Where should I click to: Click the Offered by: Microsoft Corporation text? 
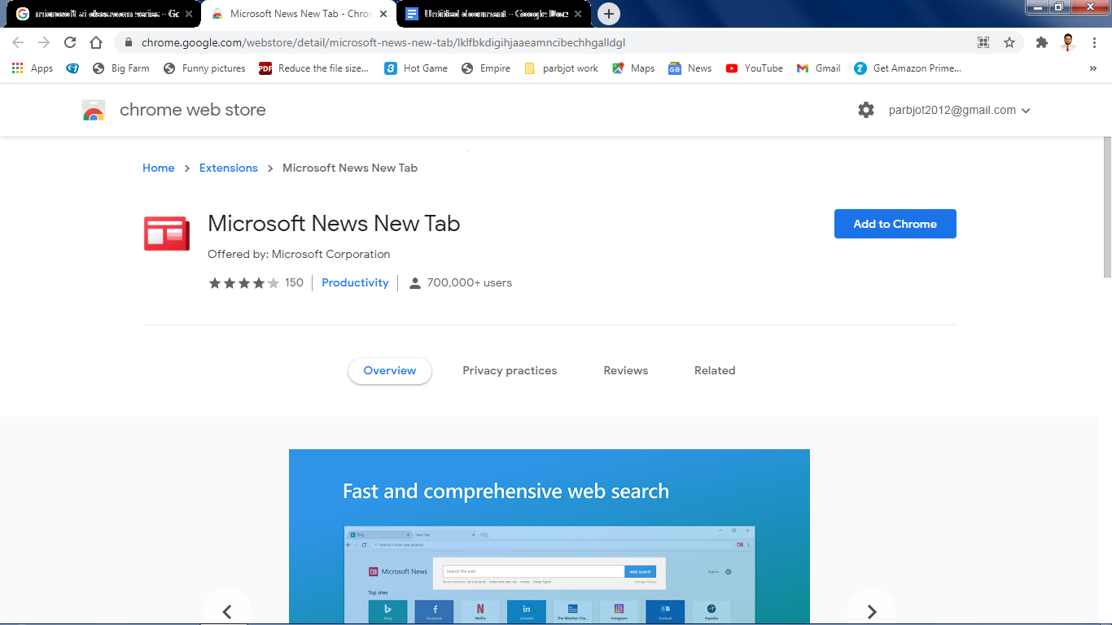click(x=299, y=254)
